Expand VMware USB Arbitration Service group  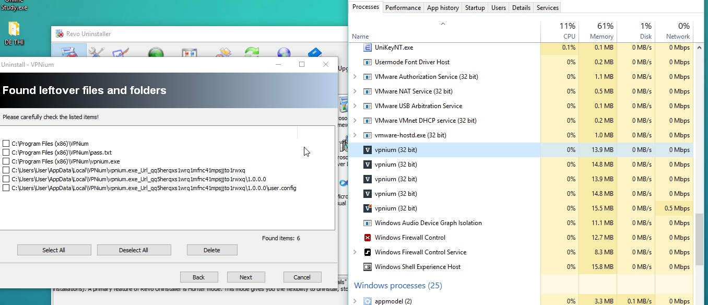click(x=355, y=106)
